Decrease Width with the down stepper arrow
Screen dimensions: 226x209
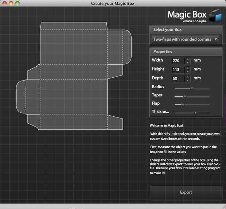coord(187,62)
